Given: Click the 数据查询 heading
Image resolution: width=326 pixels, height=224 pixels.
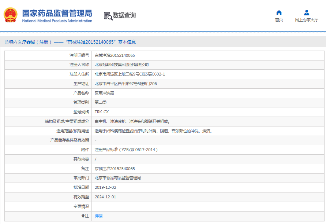Looking at the screenshot, I should 124,15.
